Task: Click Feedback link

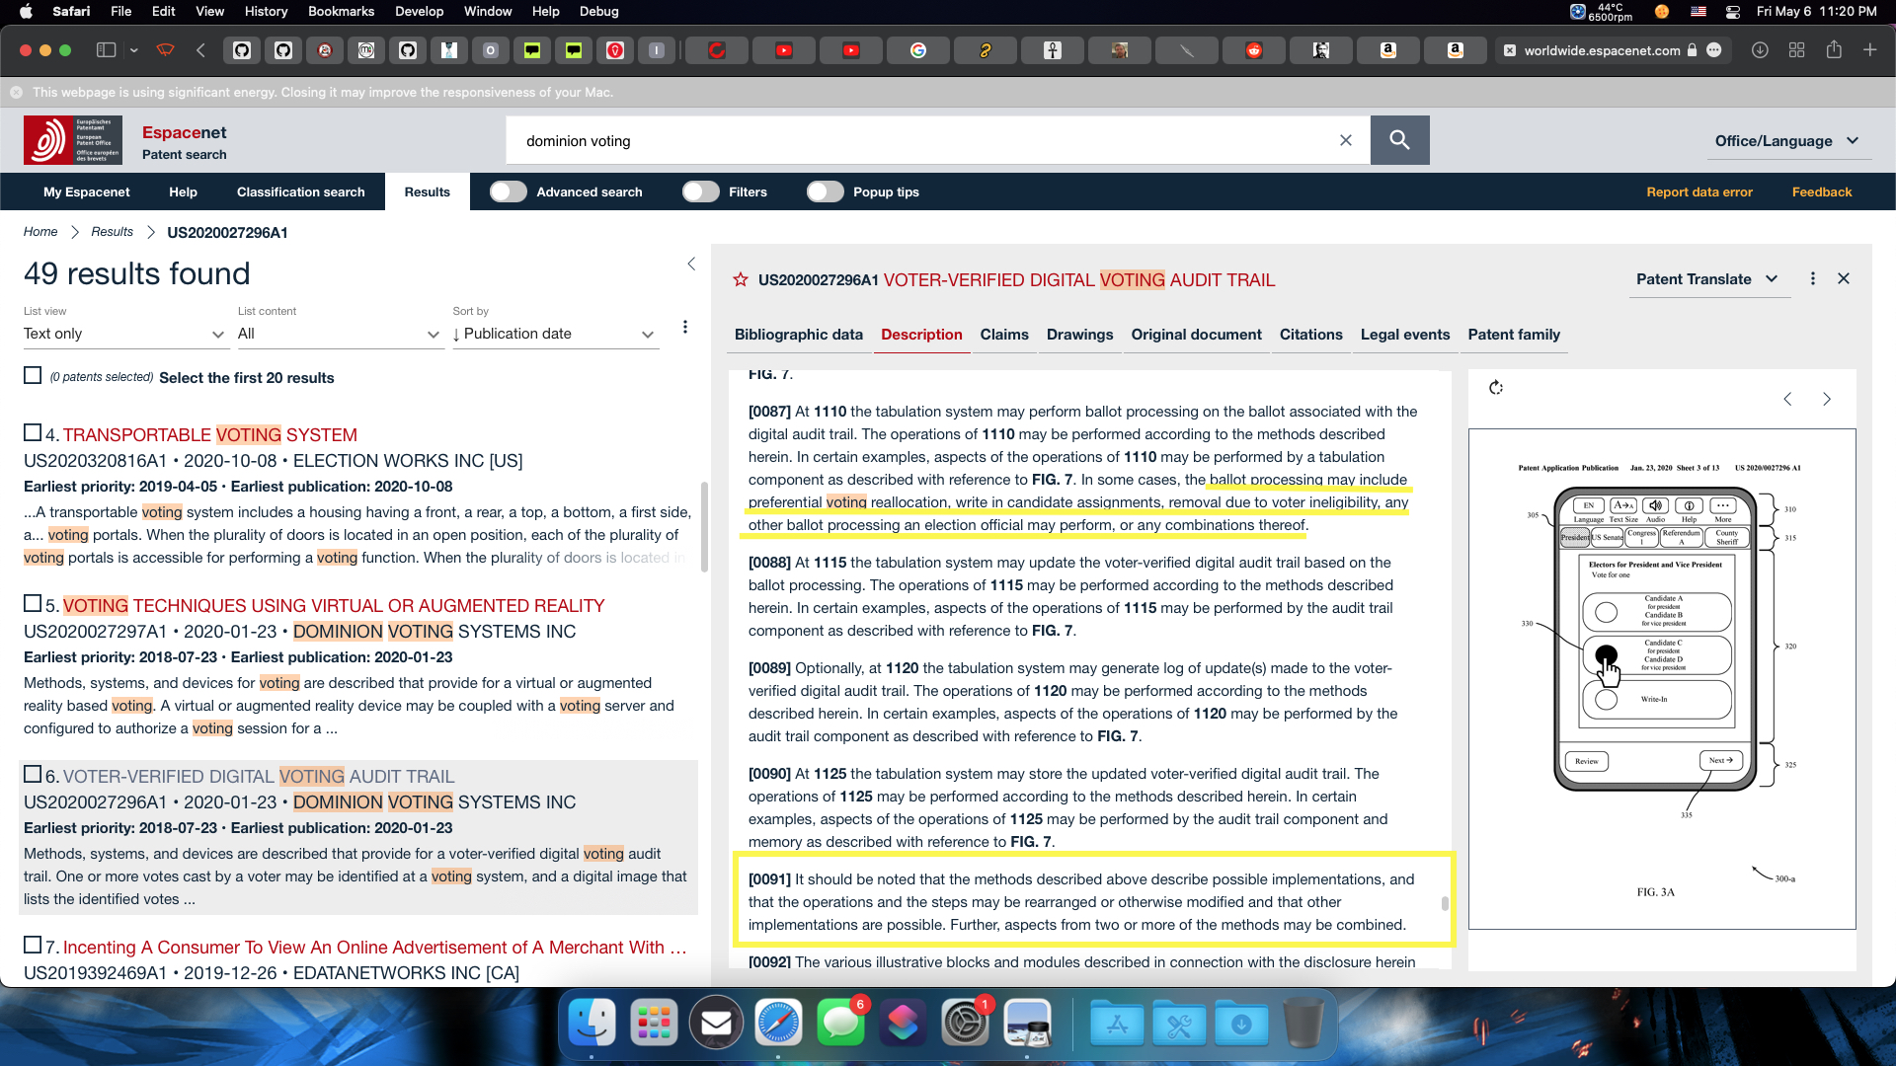Action: (x=1821, y=191)
